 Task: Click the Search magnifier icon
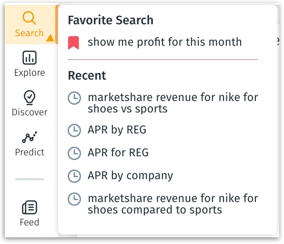point(29,18)
